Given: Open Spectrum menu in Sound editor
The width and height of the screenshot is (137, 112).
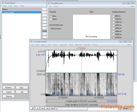Looking at the screenshot, I should click(64, 45).
